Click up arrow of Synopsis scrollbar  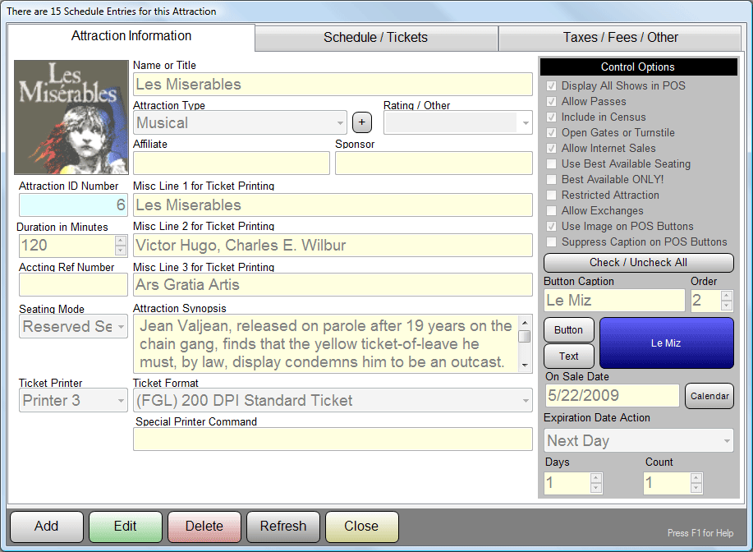[x=525, y=322]
